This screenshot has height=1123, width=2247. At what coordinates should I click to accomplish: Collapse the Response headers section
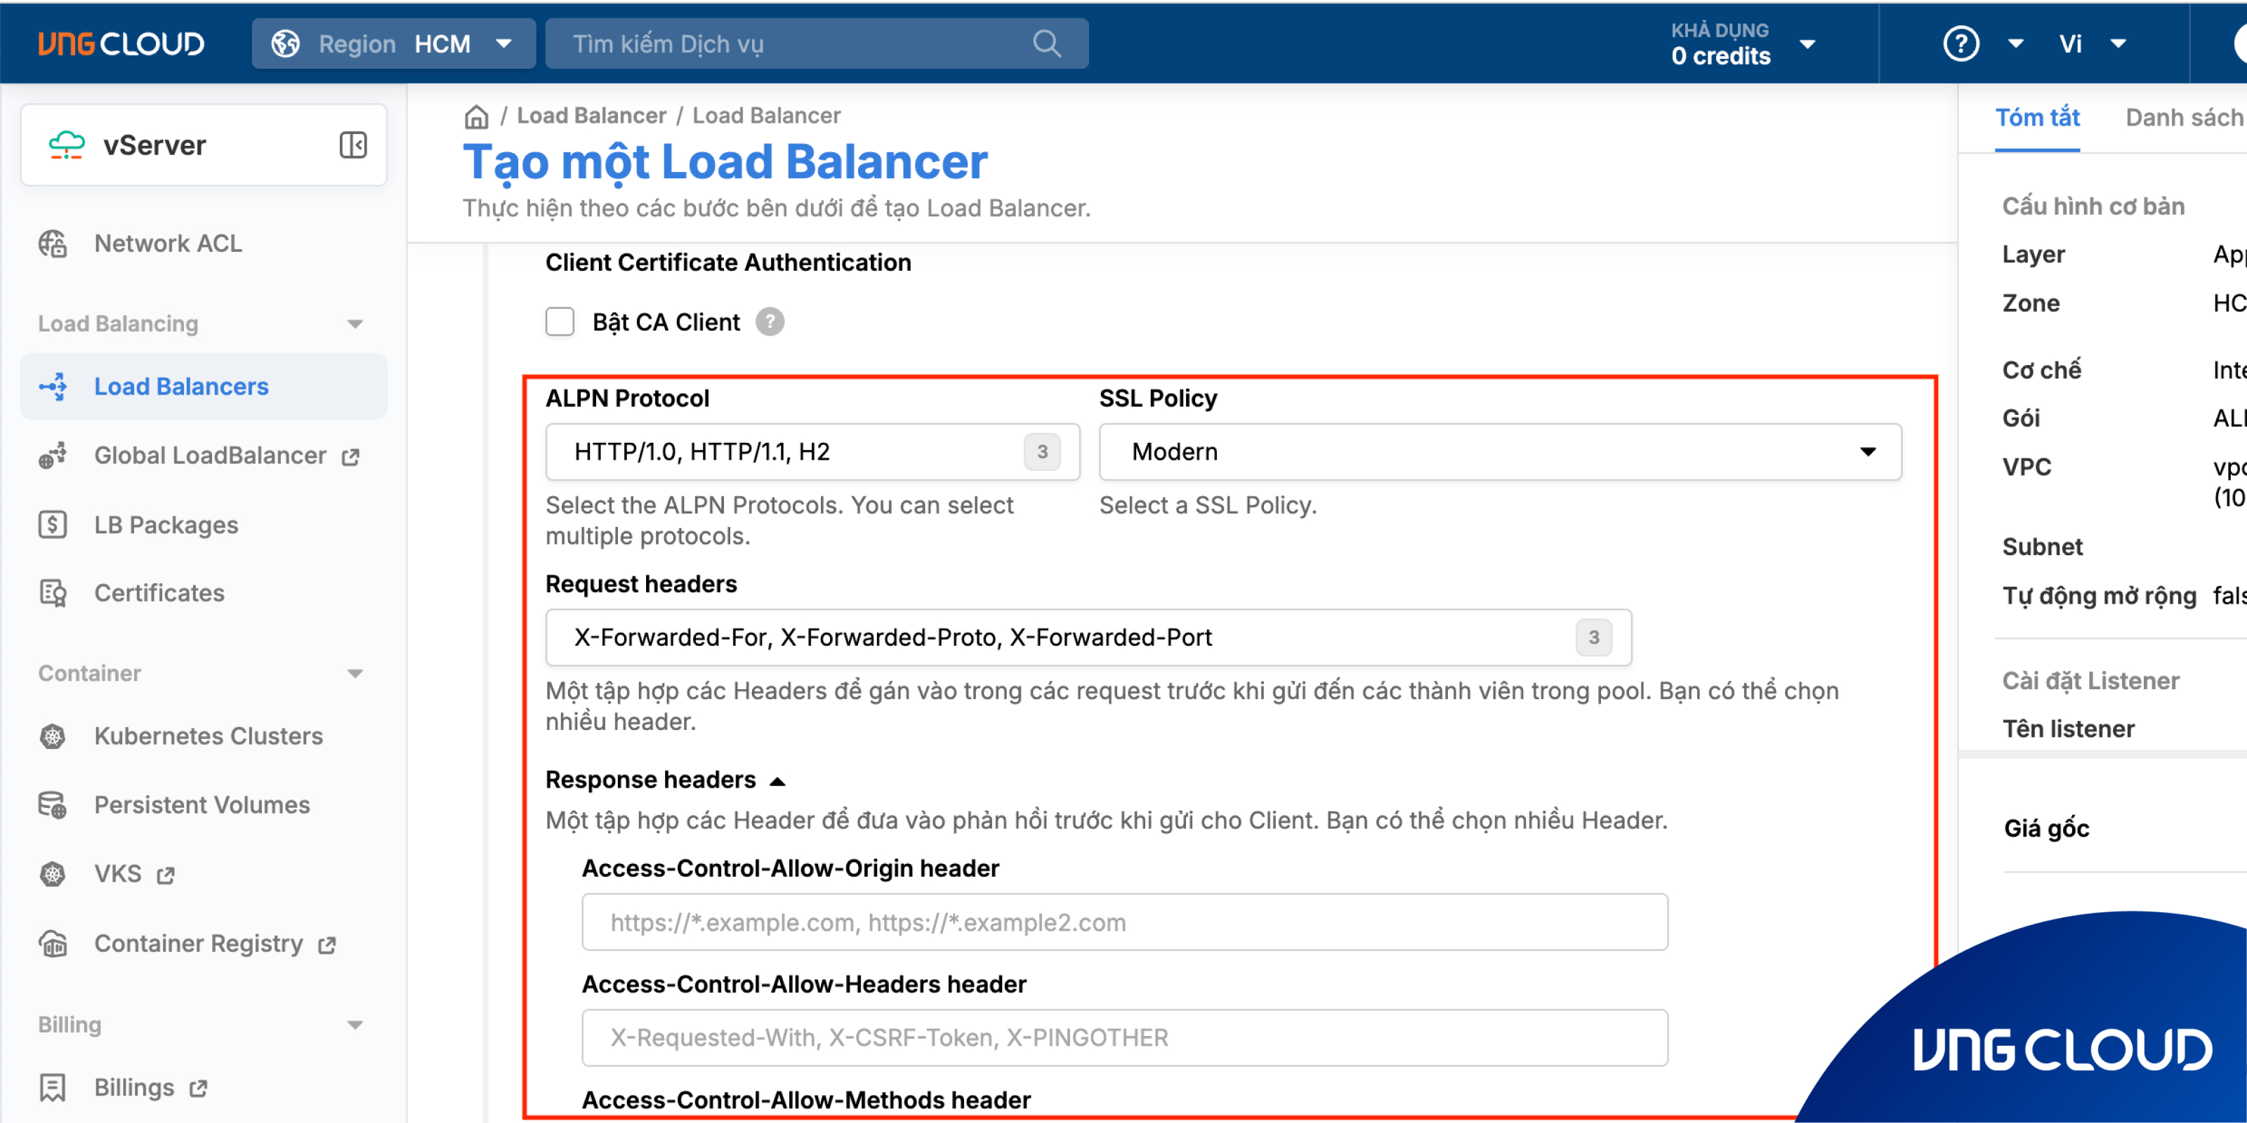point(777,780)
